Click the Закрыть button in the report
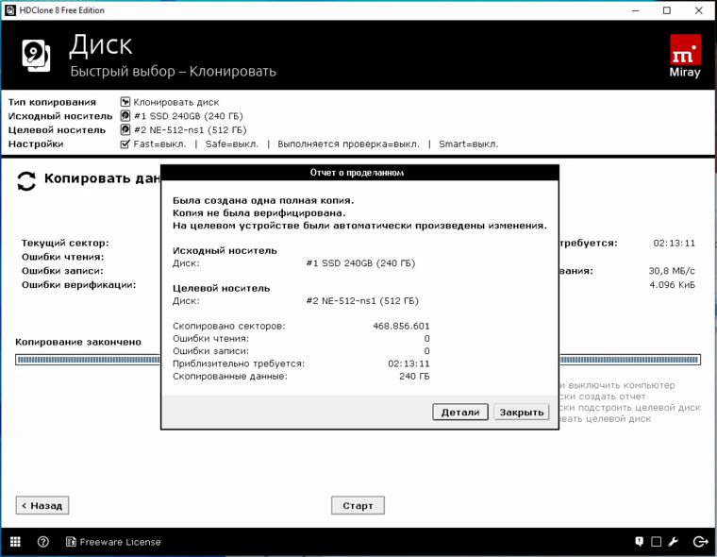The image size is (717, 557). [x=522, y=413]
